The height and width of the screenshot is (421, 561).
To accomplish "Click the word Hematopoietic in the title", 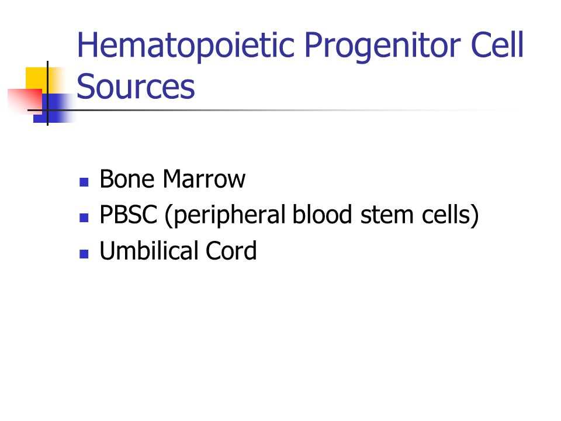I will (x=186, y=46).
